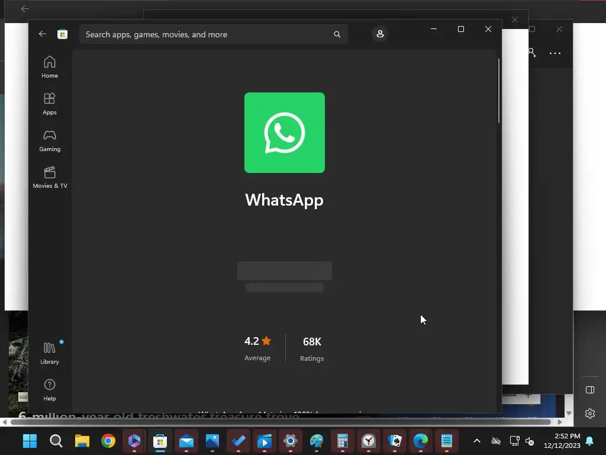
Task: Open Clock app from taskbar
Action: [x=369, y=441]
